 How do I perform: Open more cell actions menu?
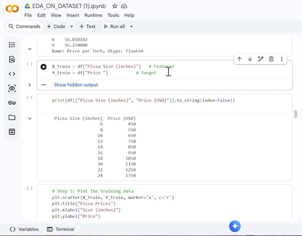[282, 59]
